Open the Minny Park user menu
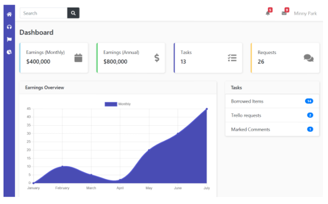The width and height of the screenshot is (328, 204). coord(305,13)
